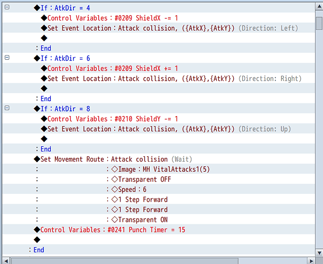Select the empty line under Direction: Right command
Viewport: 323px width, 264px height.
159,88
